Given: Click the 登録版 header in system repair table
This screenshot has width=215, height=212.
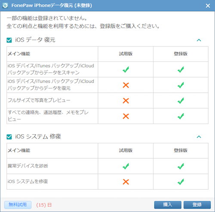Looking at the screenshot, I should [x=181, y=150].
